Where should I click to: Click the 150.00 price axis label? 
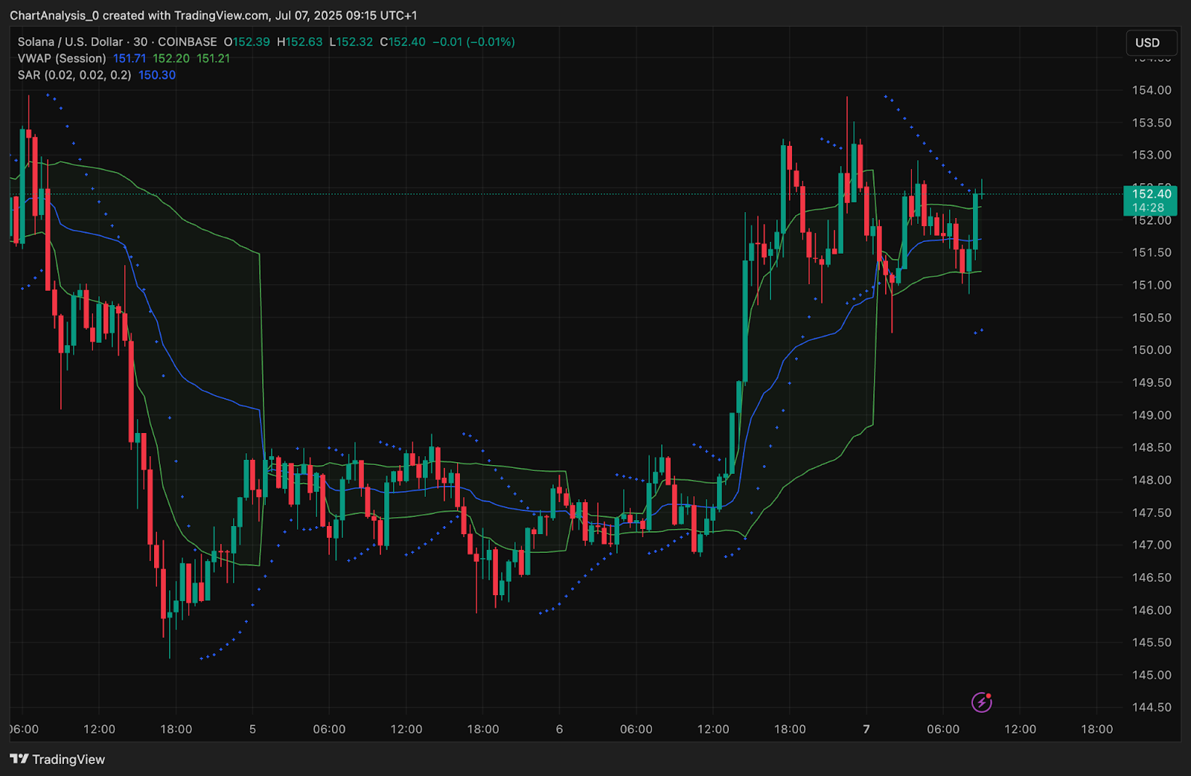(1152, 350)
